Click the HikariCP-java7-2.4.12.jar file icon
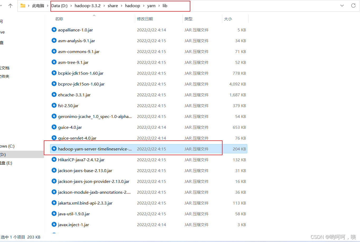 point(54,159)
